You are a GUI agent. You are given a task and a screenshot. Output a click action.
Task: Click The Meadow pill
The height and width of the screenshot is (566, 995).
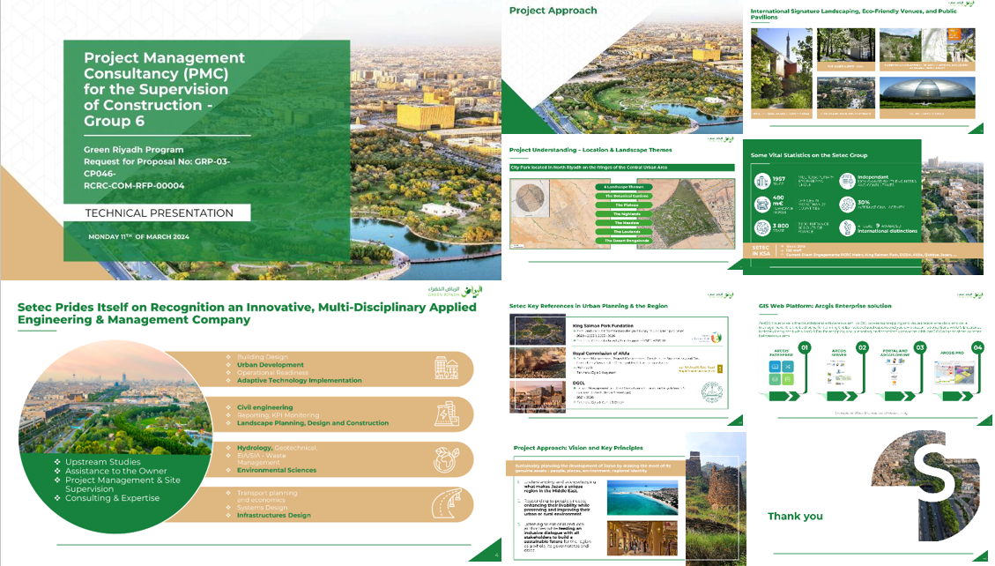point(624,223)
